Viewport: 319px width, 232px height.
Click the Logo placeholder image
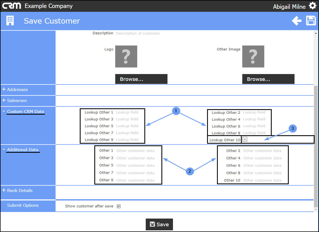pos(126,56)
